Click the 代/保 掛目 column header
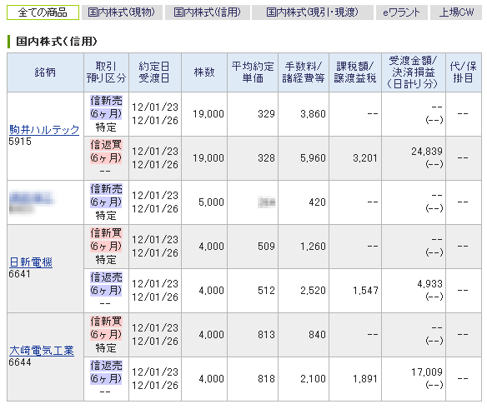 click(464, 72)
